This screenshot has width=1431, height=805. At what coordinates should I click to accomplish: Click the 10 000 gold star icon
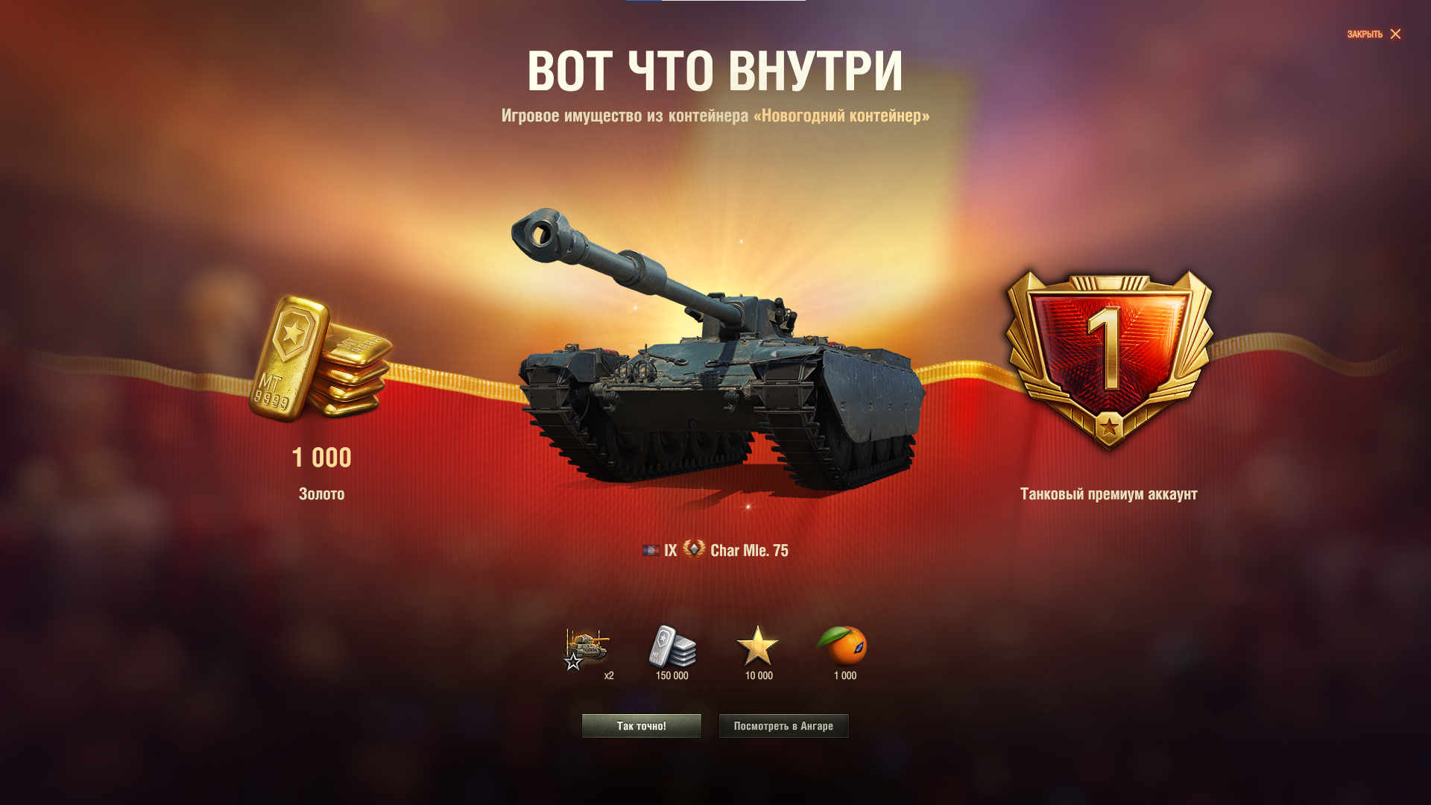click(758, 645)
